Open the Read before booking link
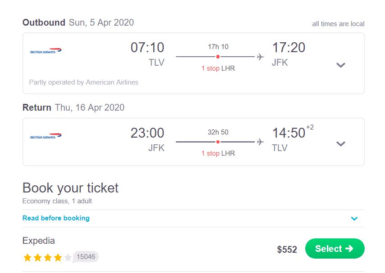 point(56,218)
